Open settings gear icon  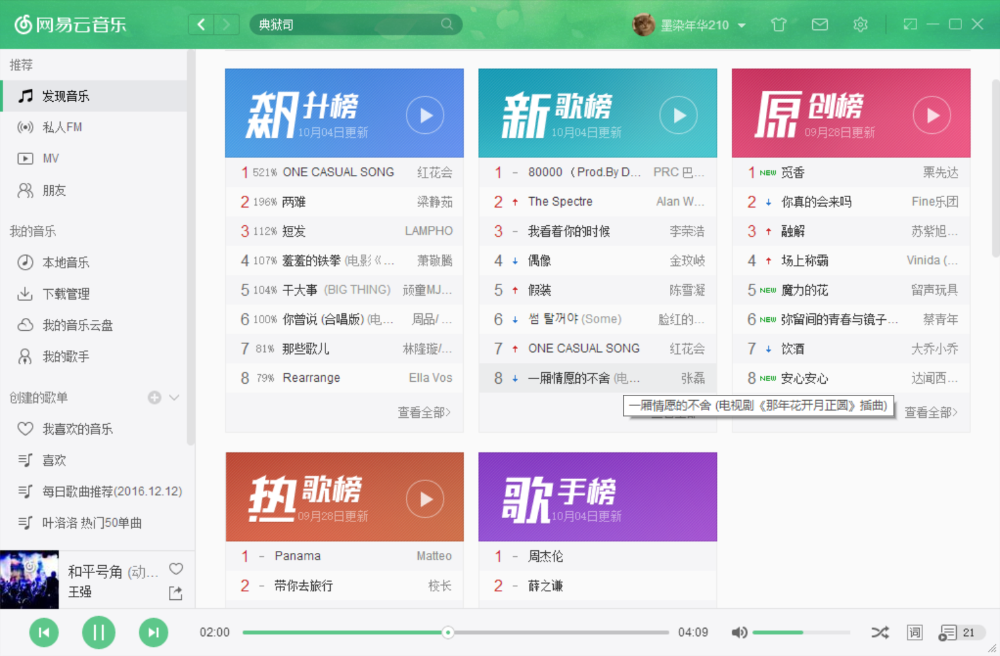[860, 25]
